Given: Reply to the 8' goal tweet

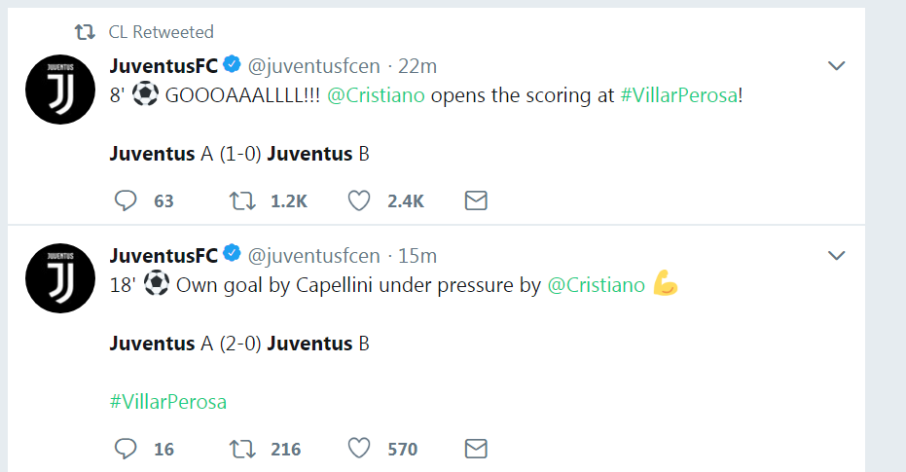Looking at the screenshot, I should click(127, 200).
